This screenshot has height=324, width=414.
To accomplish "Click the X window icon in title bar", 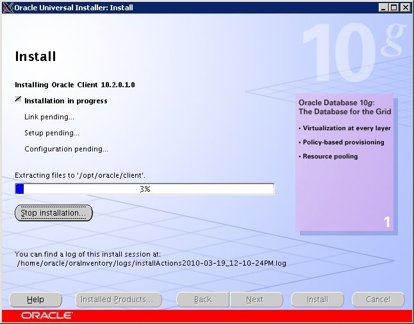I will point(8,8).
